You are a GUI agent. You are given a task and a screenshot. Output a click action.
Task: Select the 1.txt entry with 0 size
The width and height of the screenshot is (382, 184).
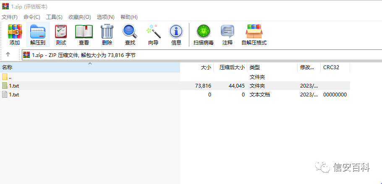point(175,94)
